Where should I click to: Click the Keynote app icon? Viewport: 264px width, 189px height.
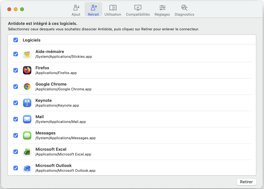coord(27,103)
